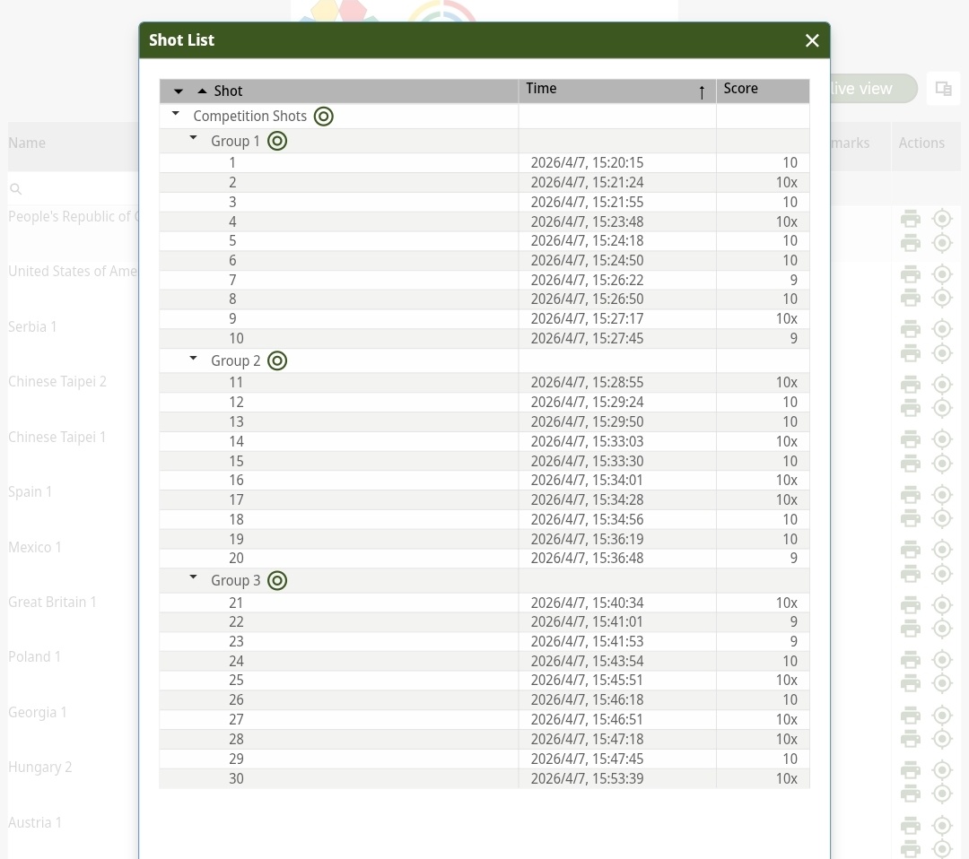Select Hungary 2 in background list
Screen dimensions: 969x859
pos(40,767)
